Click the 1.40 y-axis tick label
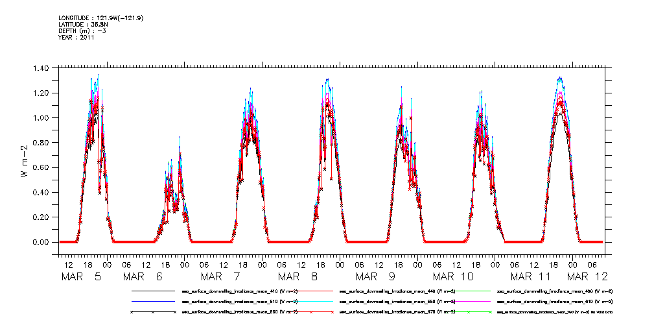Image resolution: width=654 pixels, height=327 pixels. point(41,68)
